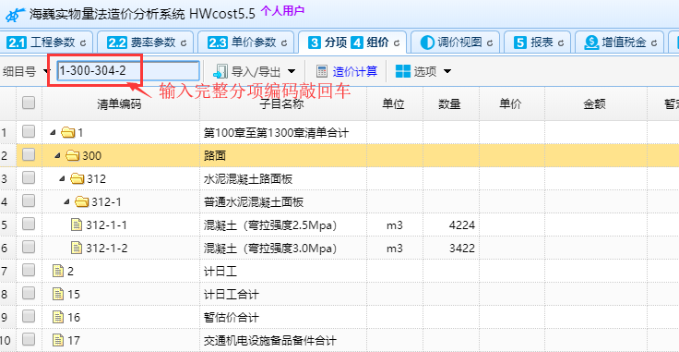The image size is (679, 352).
Task: Click document icon of item 312-1-1
Action: tap(77, 225)
